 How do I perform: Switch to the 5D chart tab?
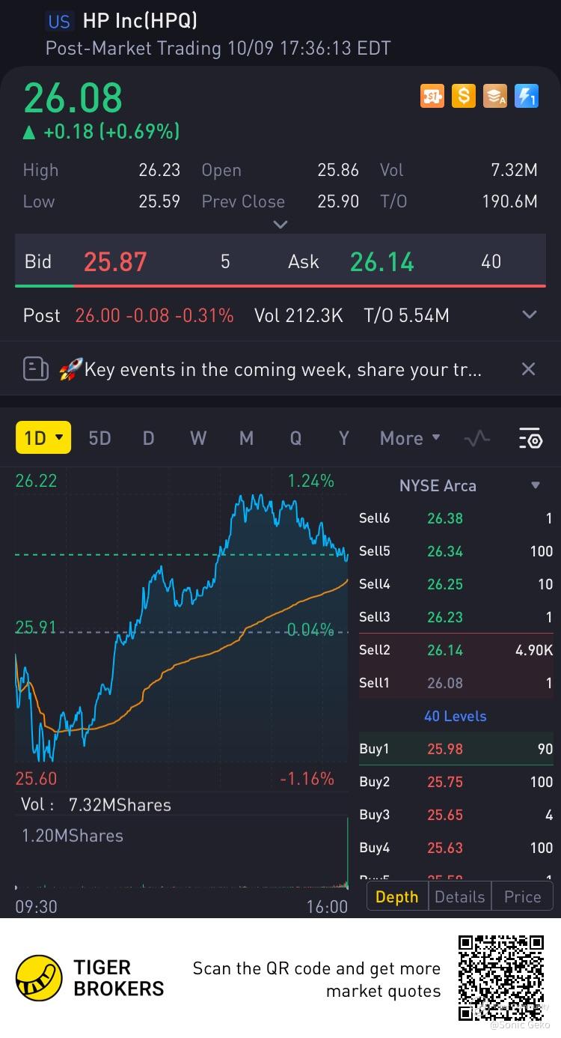pos(99,438)
